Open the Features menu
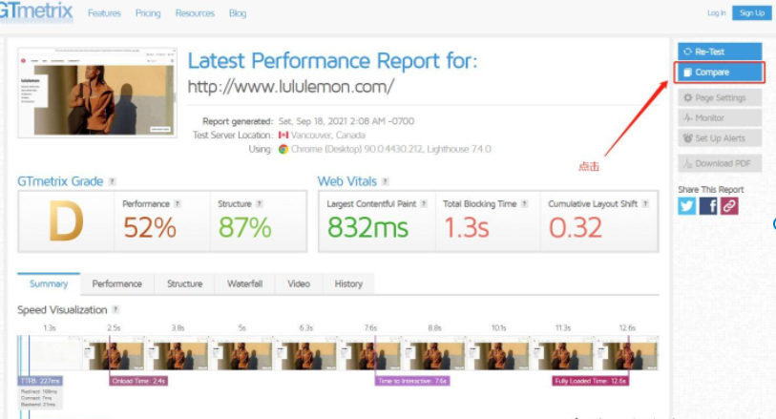The width and height of the screenshot is (776, 419). point(104,13)
